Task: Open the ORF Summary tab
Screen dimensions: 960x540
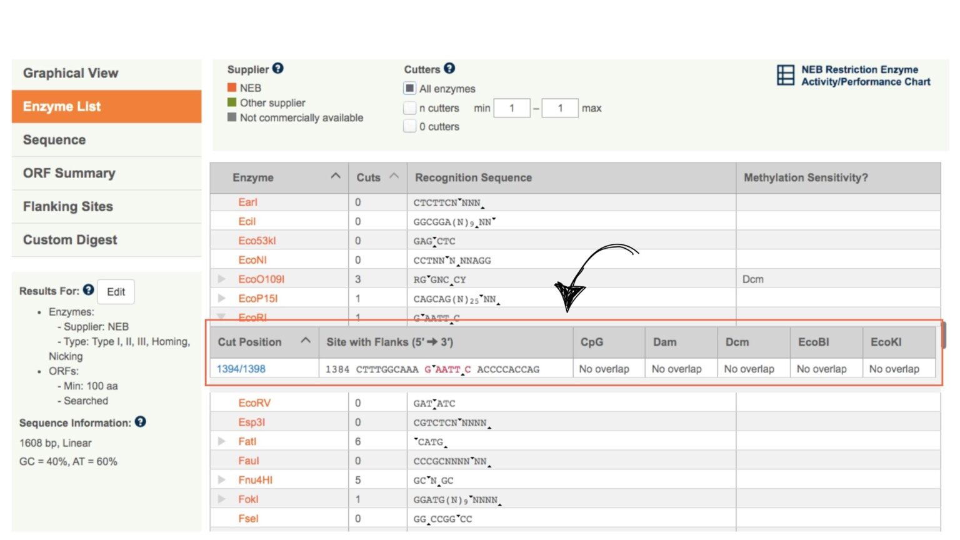Action: point(69,173)
